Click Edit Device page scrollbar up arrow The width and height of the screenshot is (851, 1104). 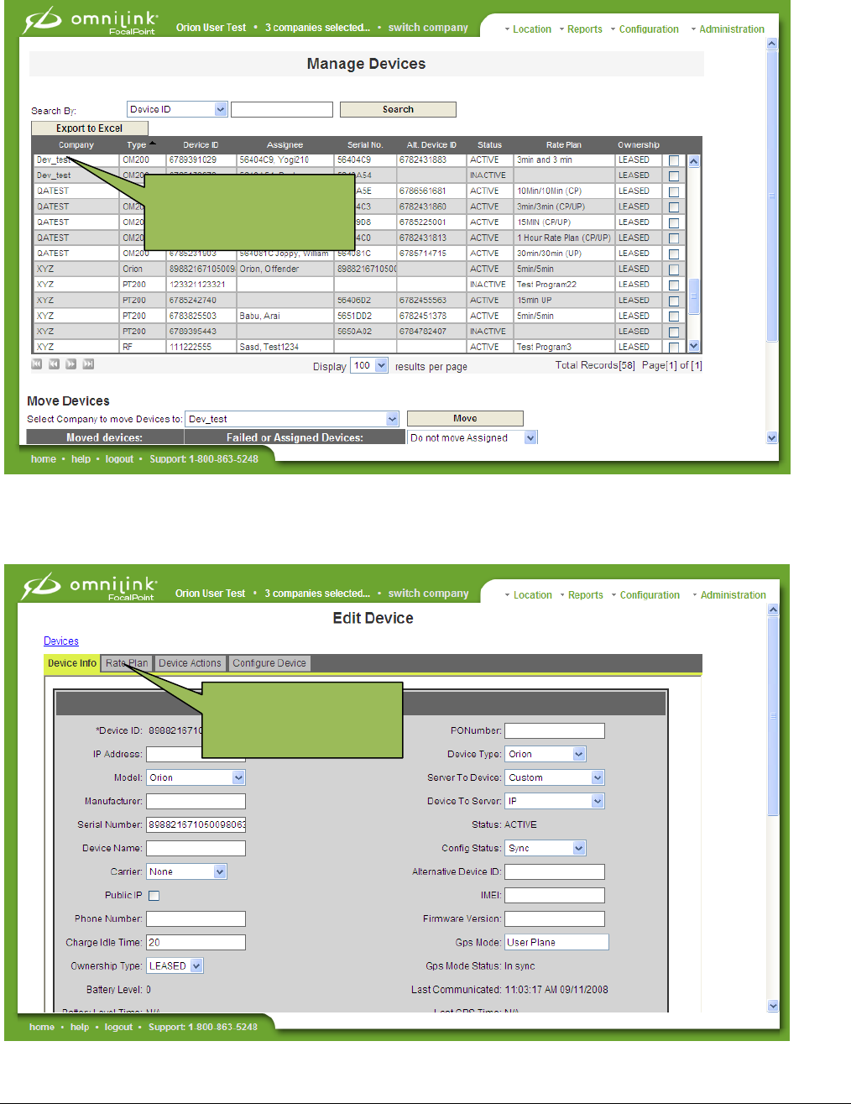[x=773, y=610]
